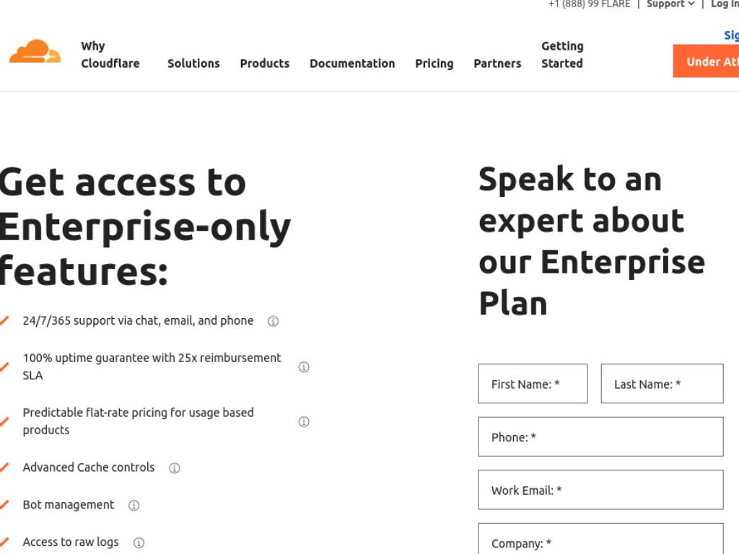
Task: Expand the Support dropdown
Action: (670, 4)
